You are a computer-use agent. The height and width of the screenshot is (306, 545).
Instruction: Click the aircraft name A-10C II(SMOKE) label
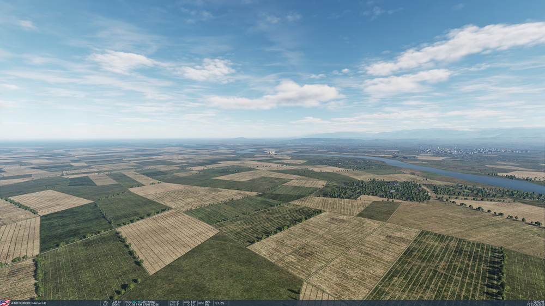[x=21, y=303]
